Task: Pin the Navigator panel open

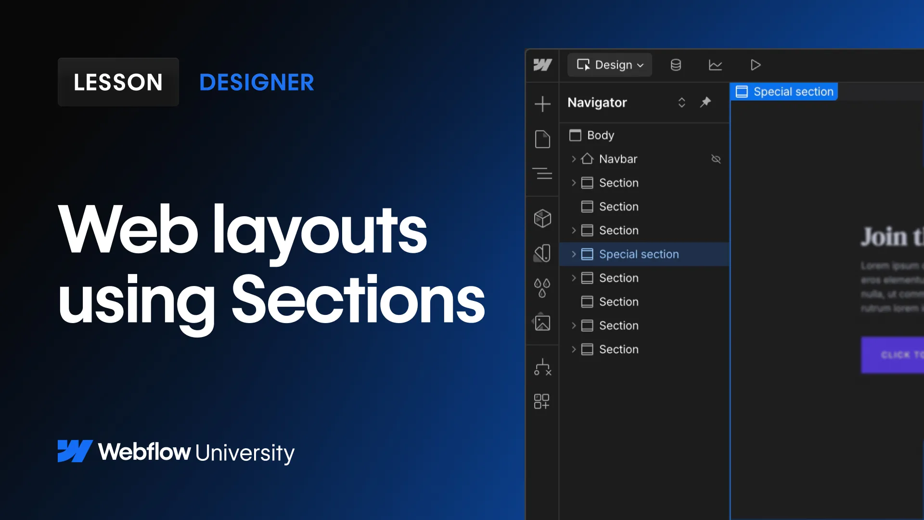Action: (x=706, y=102)
